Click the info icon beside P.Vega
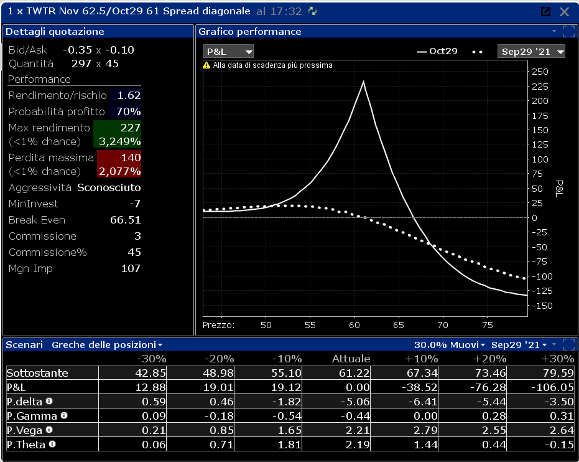The width and height of the screenshot is (579, 462). pos(49,430)
